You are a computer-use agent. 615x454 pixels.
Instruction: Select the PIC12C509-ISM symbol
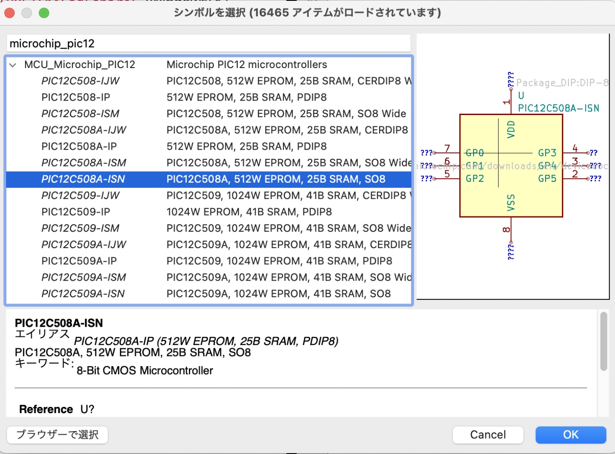point(209,228)
